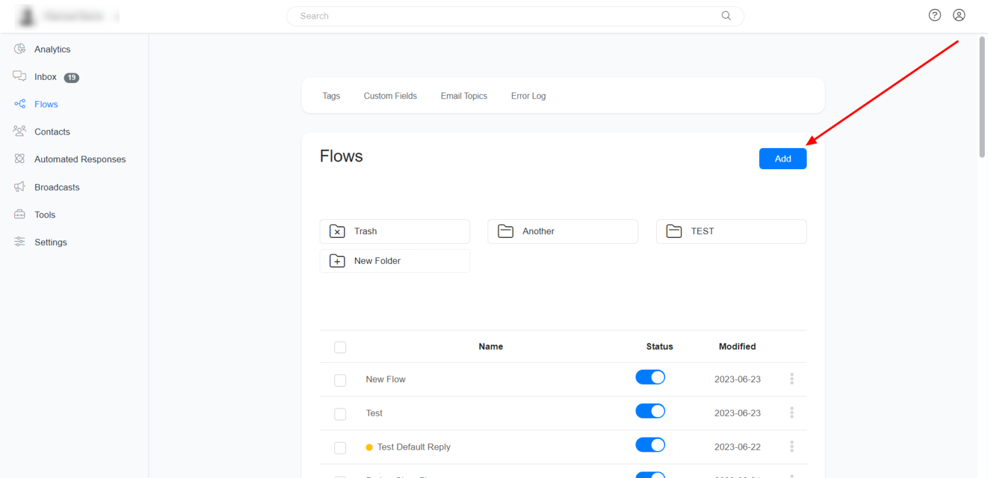
Task: Open the Inbox with 19 unread messages
Action: click(x=45, y=77)
